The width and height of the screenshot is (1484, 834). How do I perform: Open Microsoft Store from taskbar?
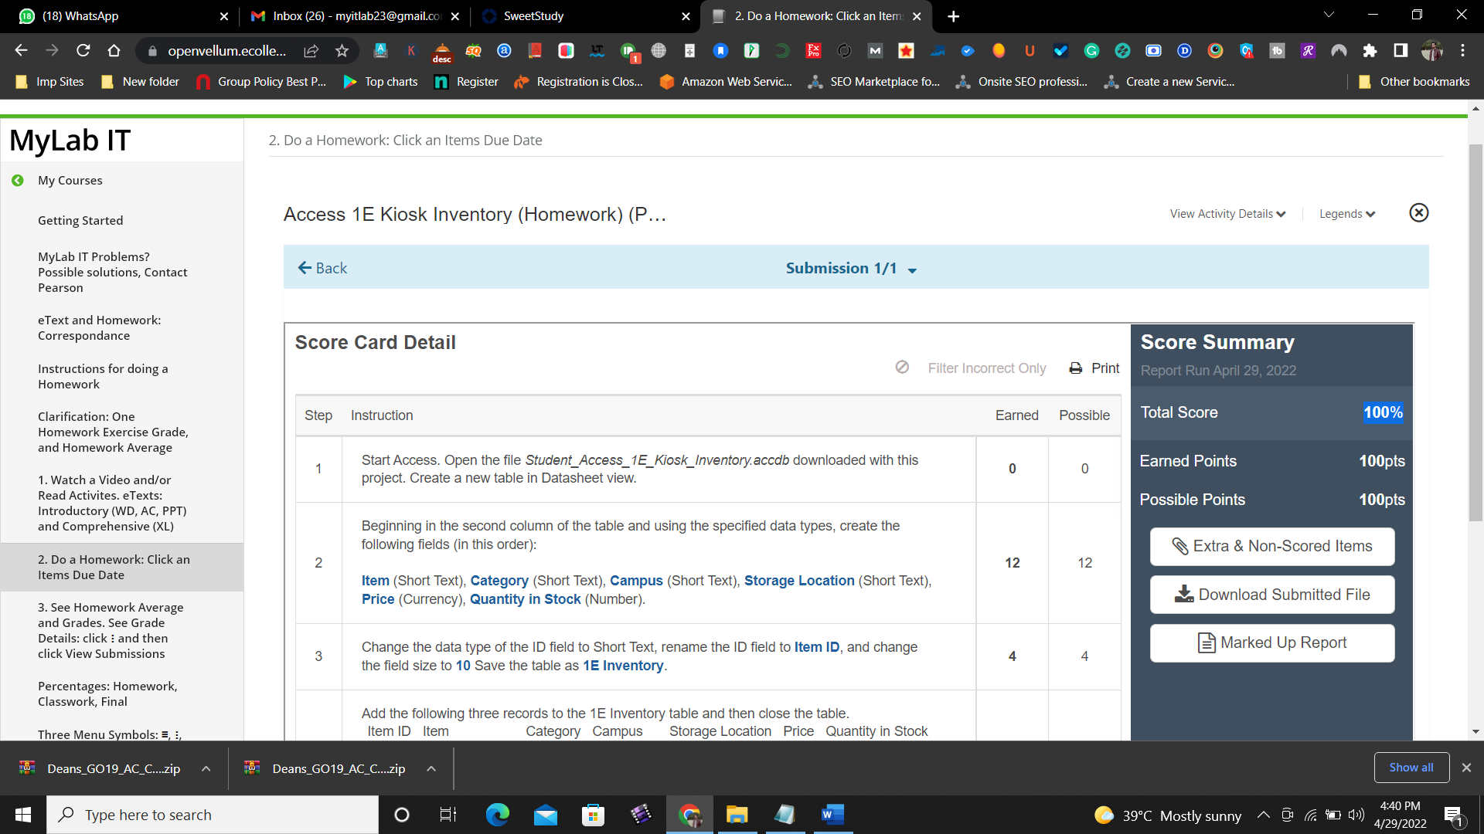pyautogui.click(x=593, y=815)
